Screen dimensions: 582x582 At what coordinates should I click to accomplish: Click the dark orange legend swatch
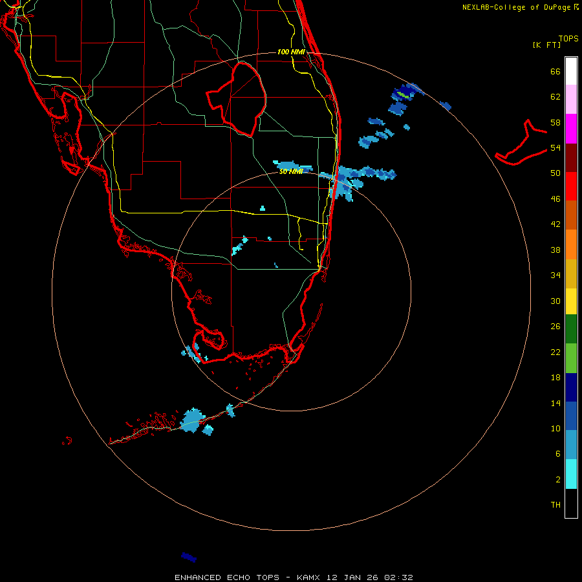(x=571, y=215)
